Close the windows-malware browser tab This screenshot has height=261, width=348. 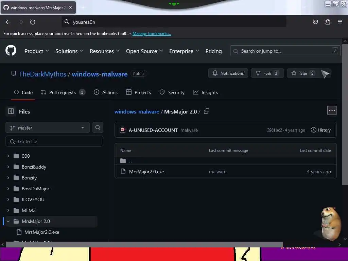click(70, 7)
